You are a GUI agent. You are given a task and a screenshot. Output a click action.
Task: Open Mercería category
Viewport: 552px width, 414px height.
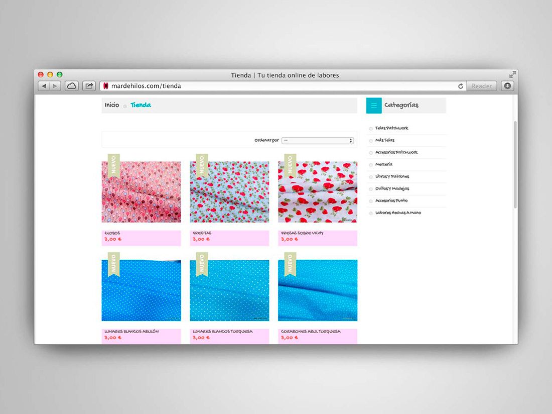point(384,164)
